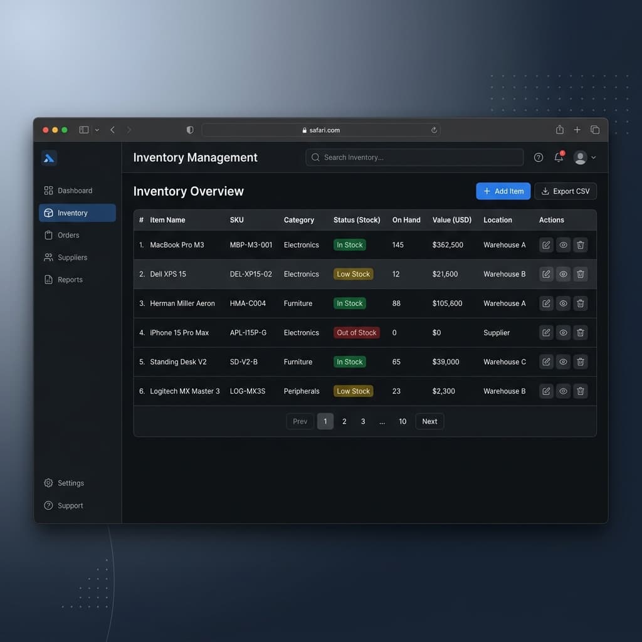The width and height of the screenshot is (642, 642).
Task: View details of MacBook Pro M3
Action: point(563,245)
